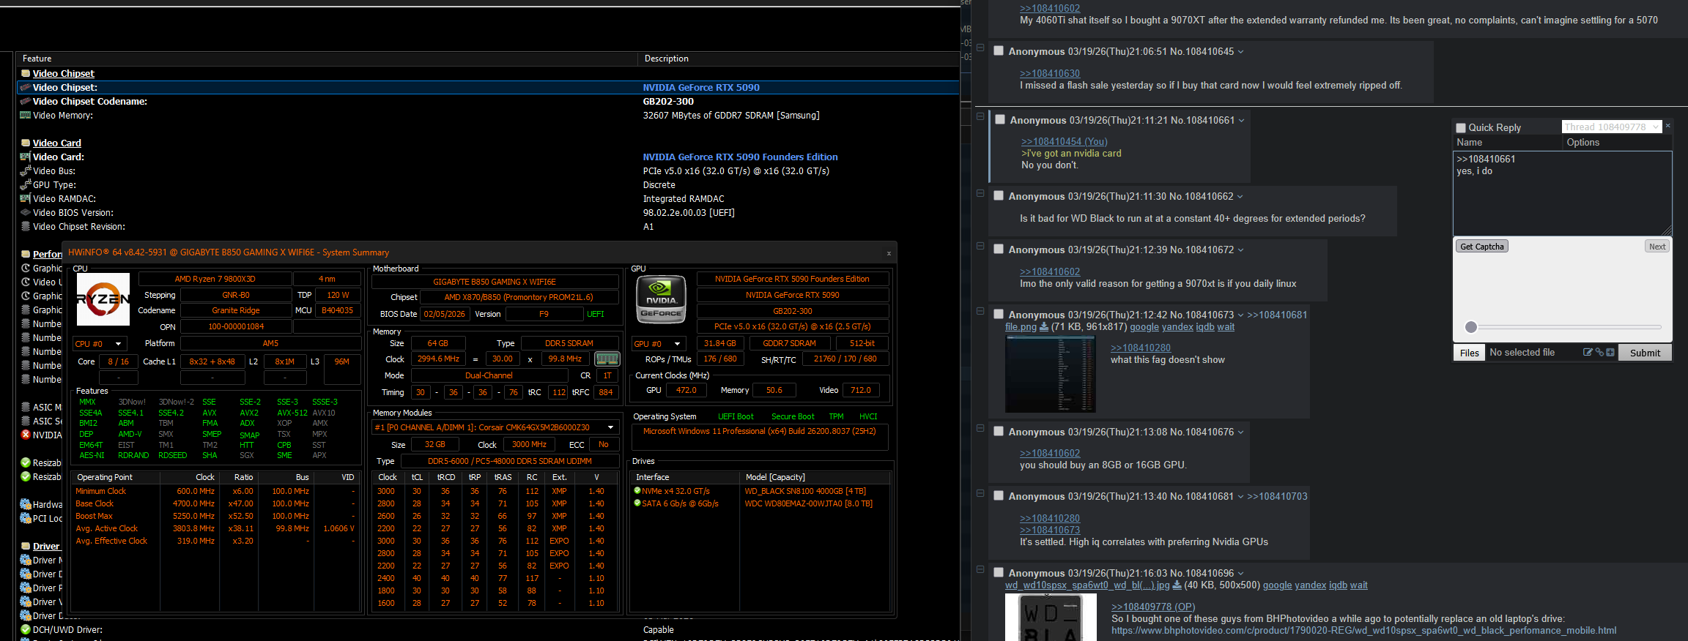Open the CPU #0 selector dropdown
The width and height of the screenshot is (1688, 641).
100,344
